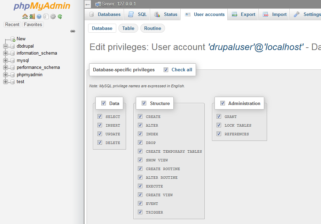The image size is (321, 224).
Task: Click the User accounts tab icon
Action: coord(188,14)
